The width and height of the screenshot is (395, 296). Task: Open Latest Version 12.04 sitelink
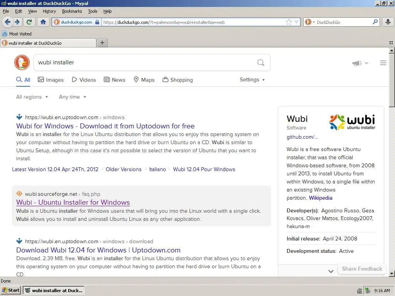coord(55,169)
